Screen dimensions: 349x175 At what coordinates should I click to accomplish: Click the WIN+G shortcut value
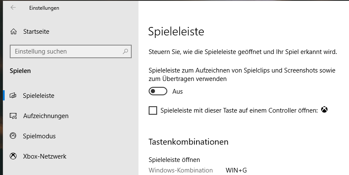[x=236, y=170]
